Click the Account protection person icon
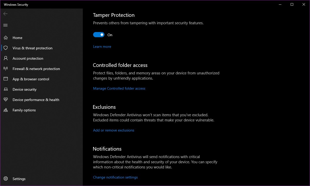The height and width of the screenshot is (186, 310). pos(6,58)
